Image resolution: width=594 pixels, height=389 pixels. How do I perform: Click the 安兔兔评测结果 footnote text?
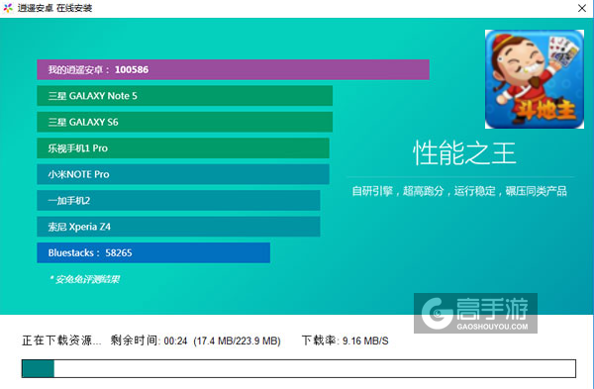click(84, 279)
